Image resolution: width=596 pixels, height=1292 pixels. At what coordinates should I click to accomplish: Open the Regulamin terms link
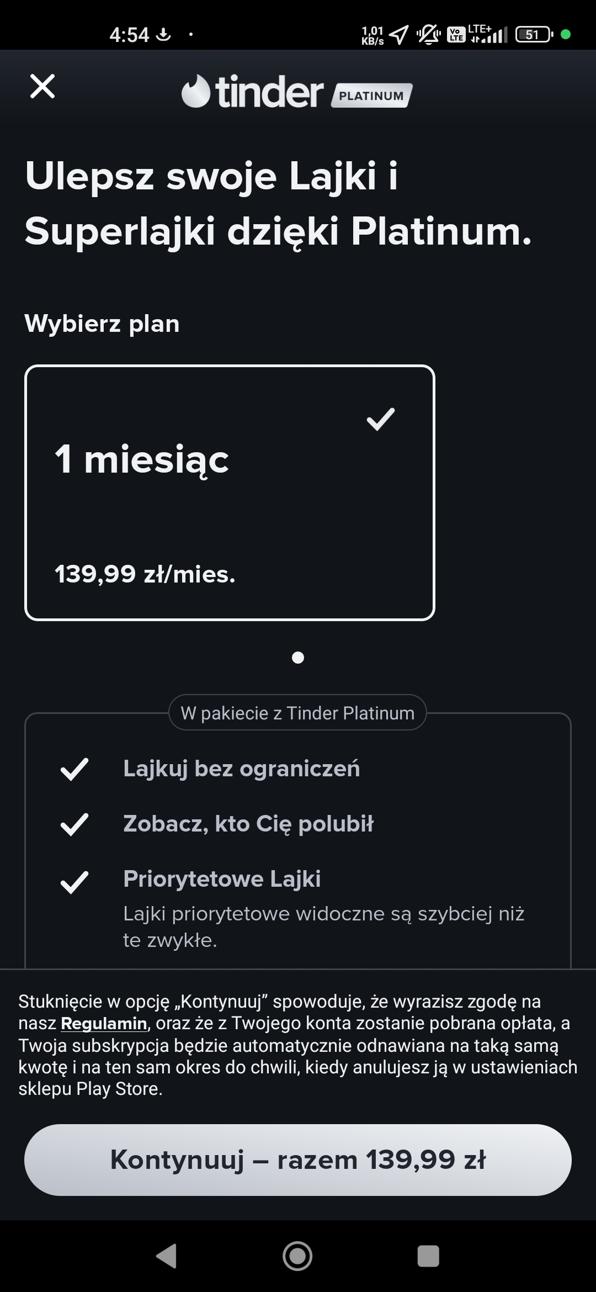[x=104, y=1023]
